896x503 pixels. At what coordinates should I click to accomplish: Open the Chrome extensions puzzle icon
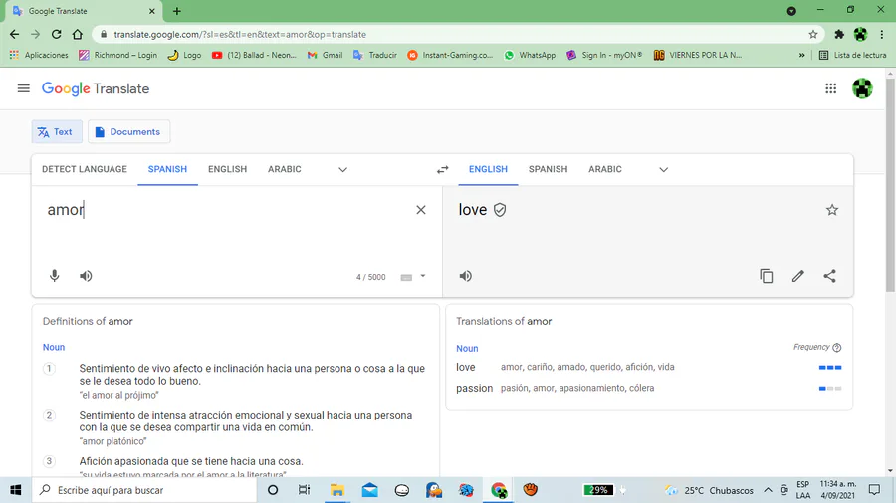pos(839,34)
